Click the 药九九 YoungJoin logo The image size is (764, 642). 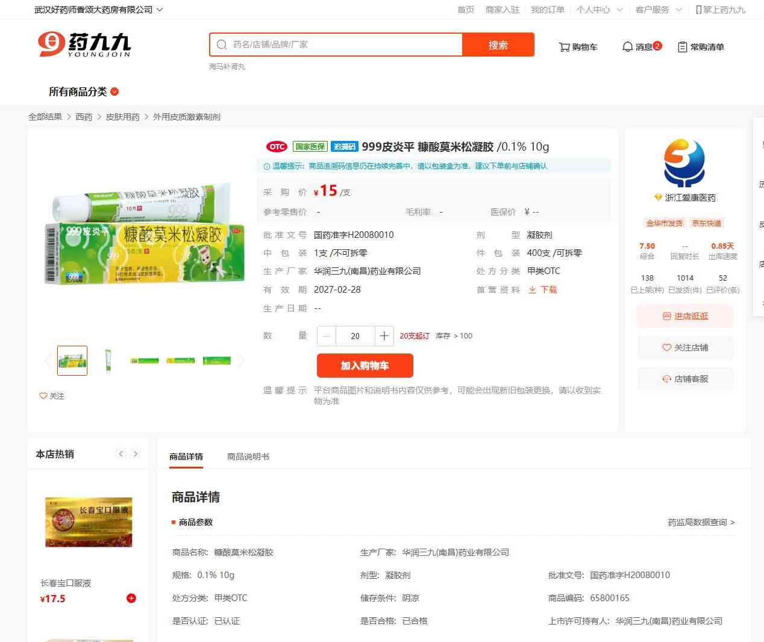pos(84,45)
